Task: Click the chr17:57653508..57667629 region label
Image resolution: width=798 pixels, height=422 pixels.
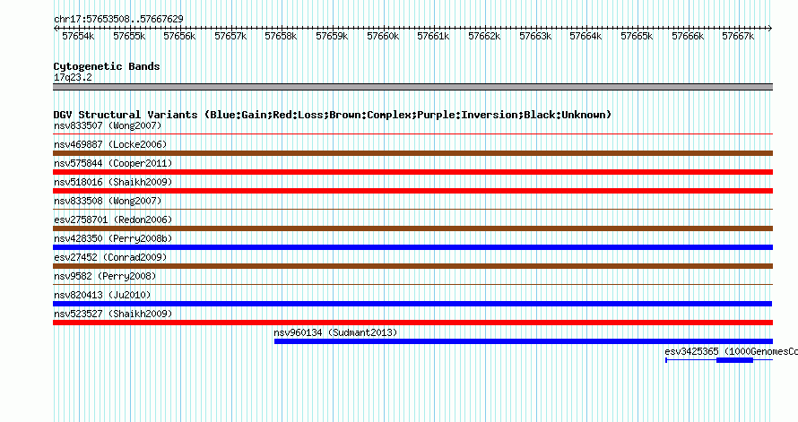Action: click(x=118, y=19)
